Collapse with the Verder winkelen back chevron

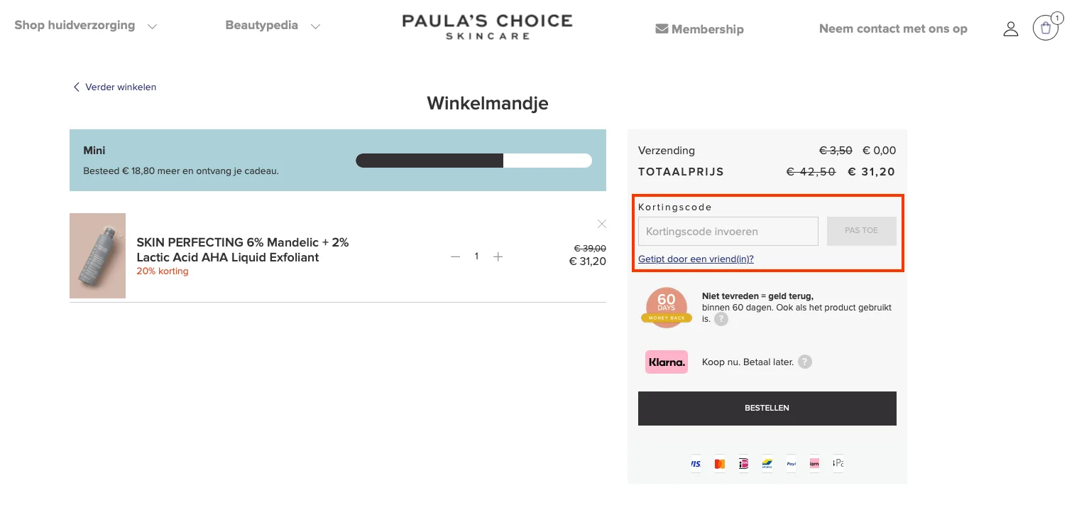(x=77, y=87)
